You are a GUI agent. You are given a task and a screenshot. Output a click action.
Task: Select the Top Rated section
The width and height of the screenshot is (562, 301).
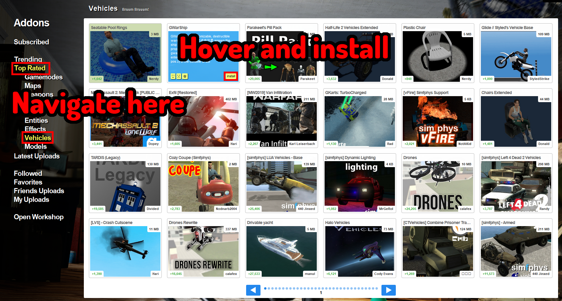click(30, 68)
